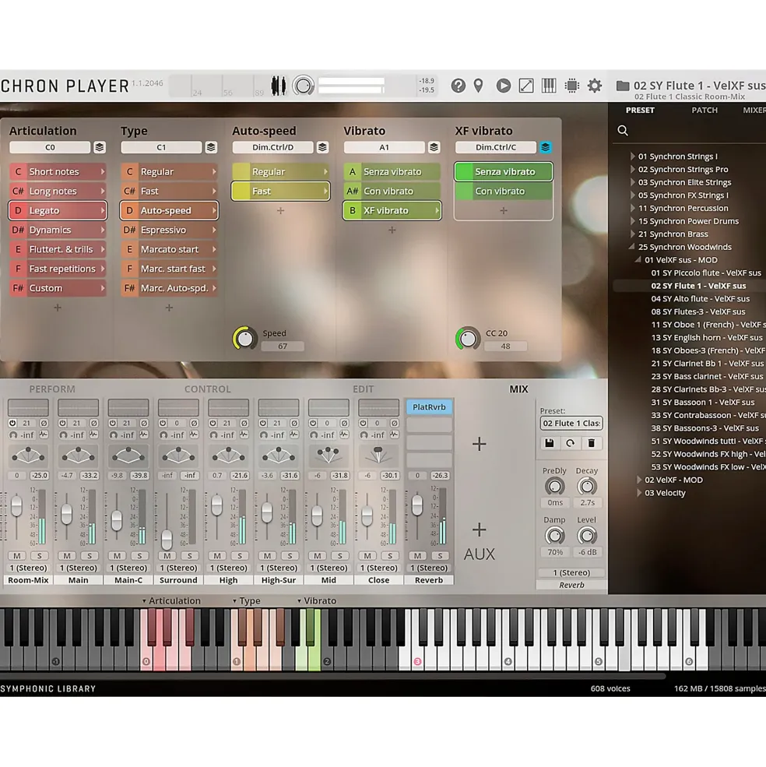Select Con vibrato in Vibrato column
Viewport: 766px width, 767px height.
click(392, 192)
